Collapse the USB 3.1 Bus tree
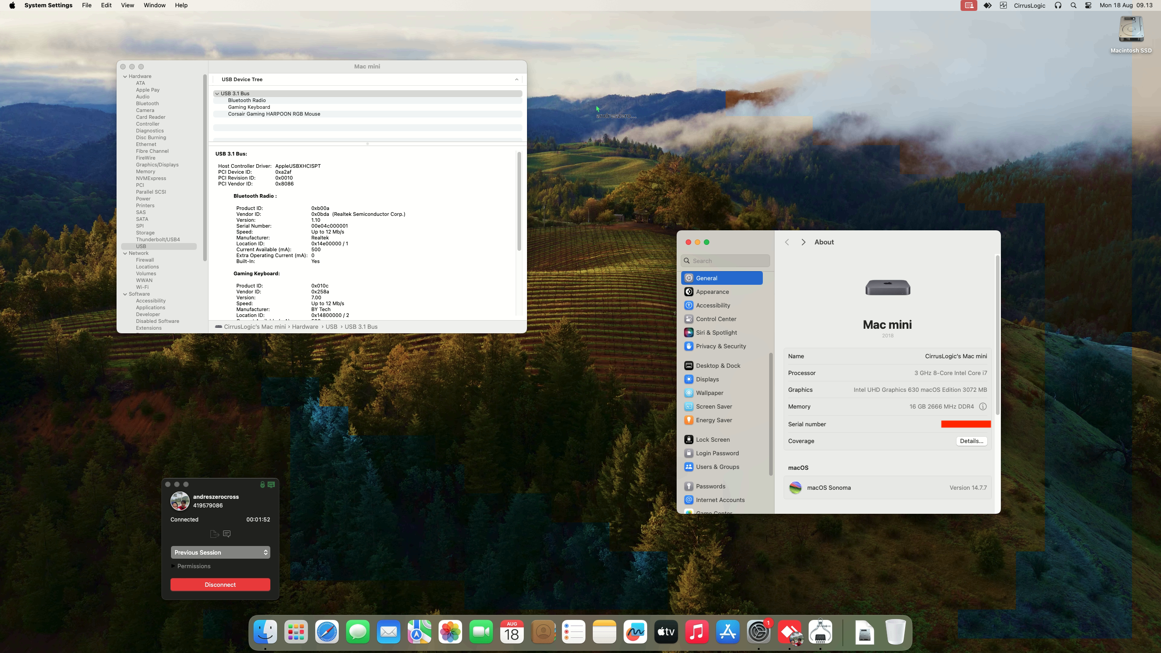Image resolution: width=1161 pixels, height=653 pixels. tap(217, 93)
